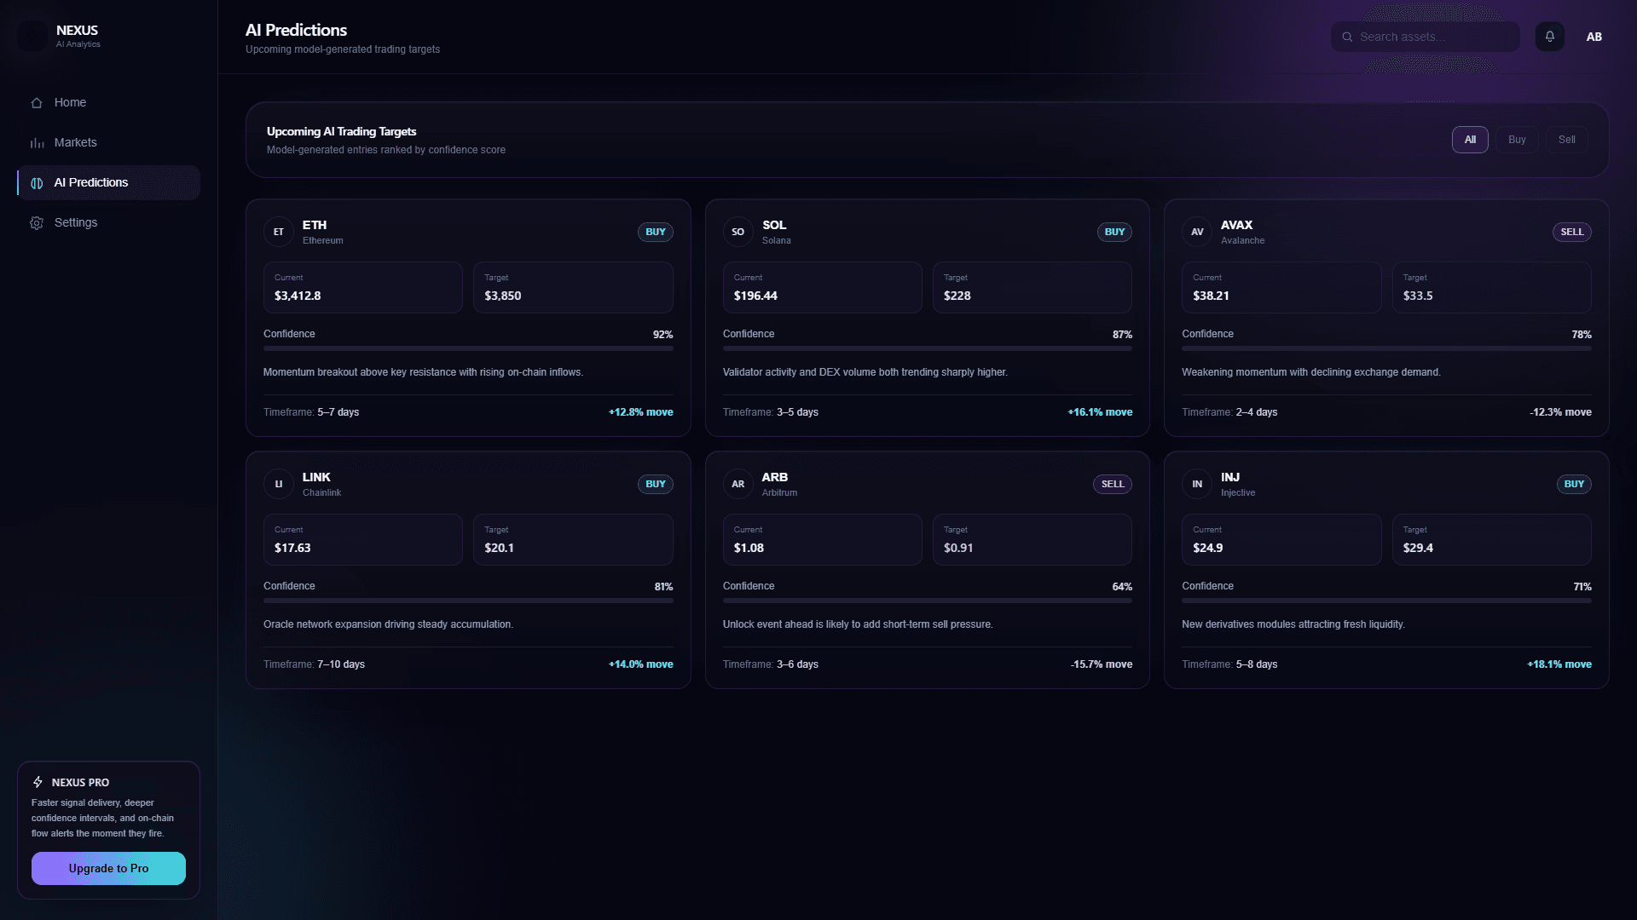
Task: Click AVAX current price $38.21
Action: click(x=1211, y=296)
